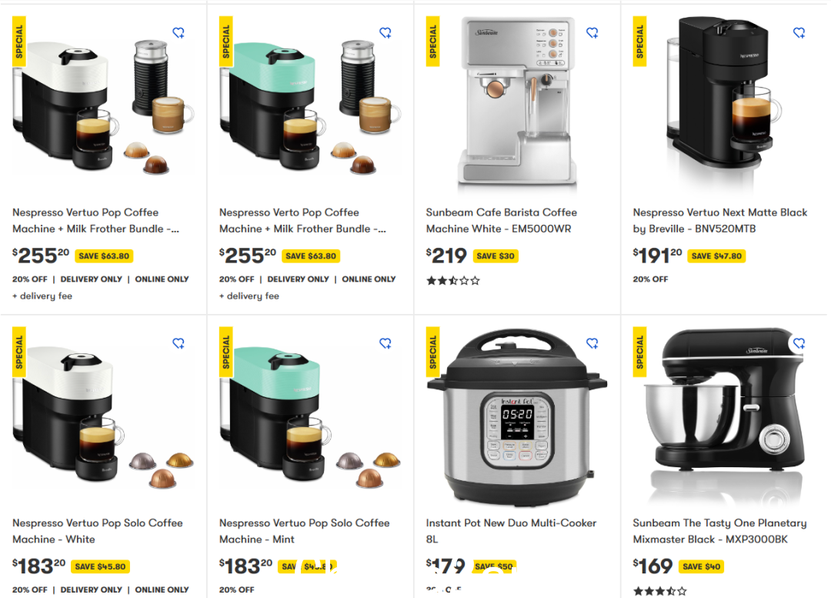Image resolution: width=831 pixels, height=598 pixels.
Task: Heart the Vertuo Pop Solo Mint machine
Action: point(385,343)
